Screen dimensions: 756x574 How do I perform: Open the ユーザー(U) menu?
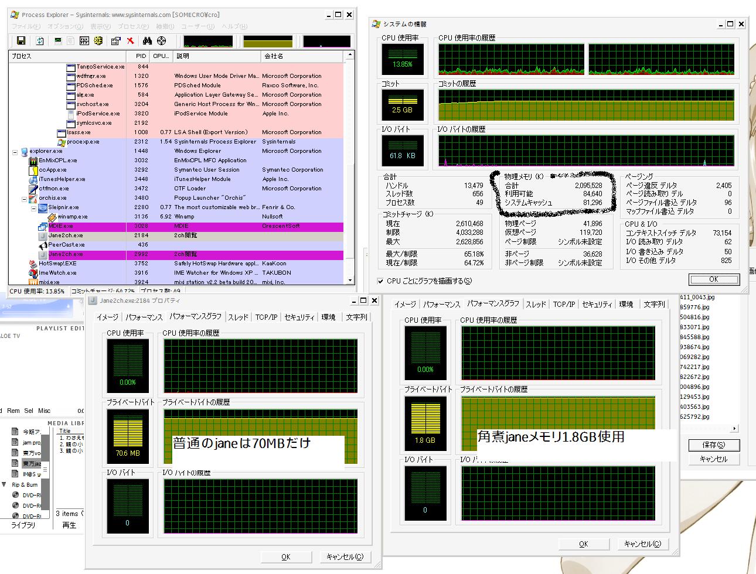pyautogui.click(x=197, y=26)
